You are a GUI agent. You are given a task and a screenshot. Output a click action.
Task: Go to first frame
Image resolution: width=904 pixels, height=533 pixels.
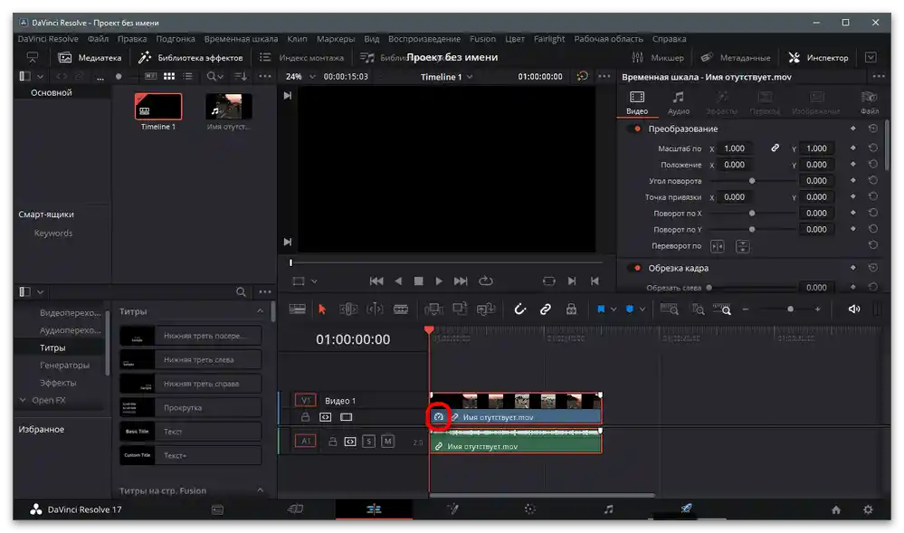click(x=376, y=281)
